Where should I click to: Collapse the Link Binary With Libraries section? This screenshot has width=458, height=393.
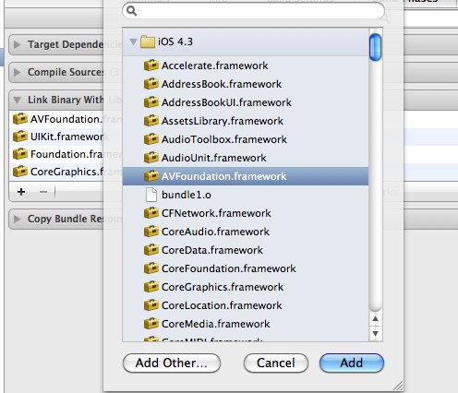pyautogui.click(x=18, y=101)
